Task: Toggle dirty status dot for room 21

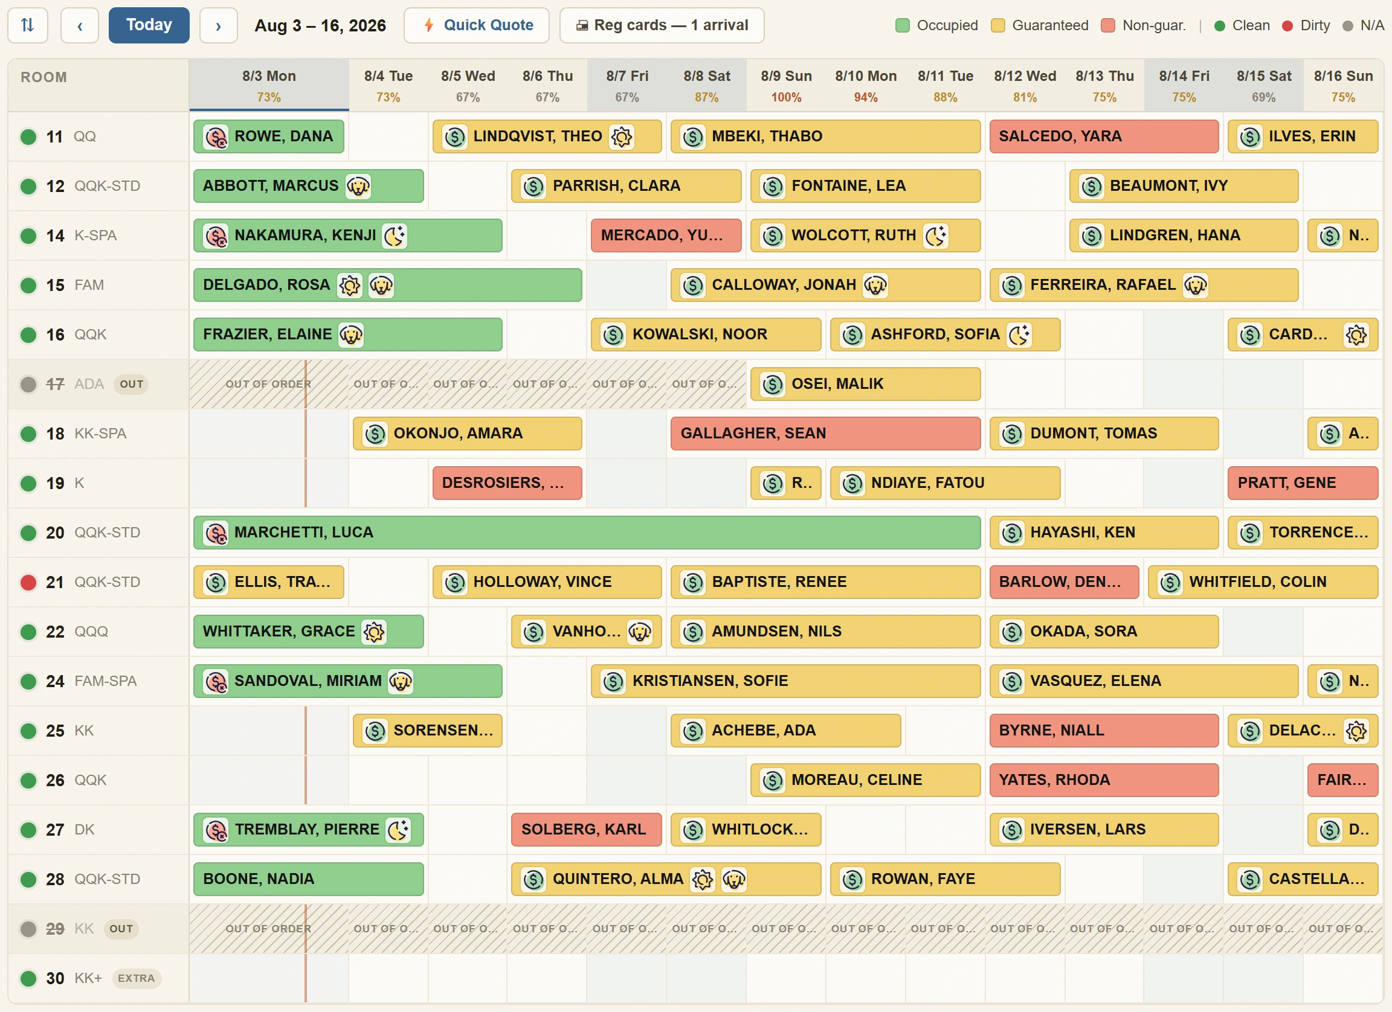Action: [28, 582]
